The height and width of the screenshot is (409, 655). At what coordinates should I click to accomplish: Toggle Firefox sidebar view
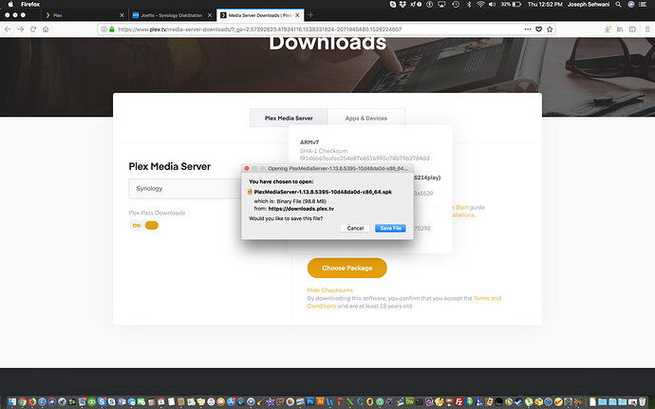pyautogui.click(x=632, y=29)
